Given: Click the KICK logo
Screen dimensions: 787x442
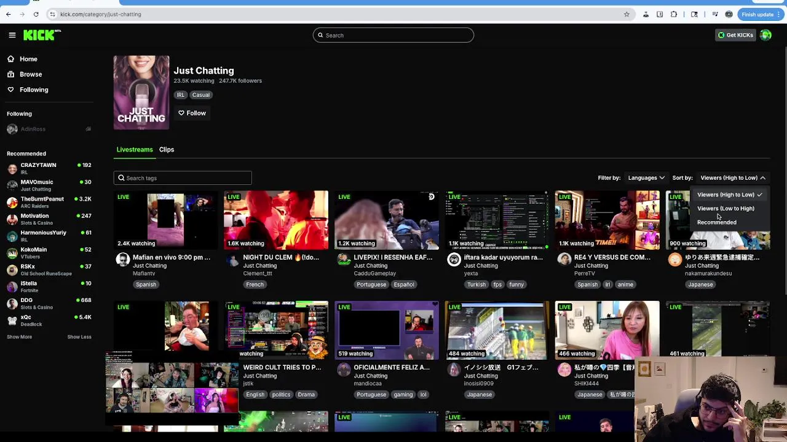Looking at the screenshot, I should [41, 35].
